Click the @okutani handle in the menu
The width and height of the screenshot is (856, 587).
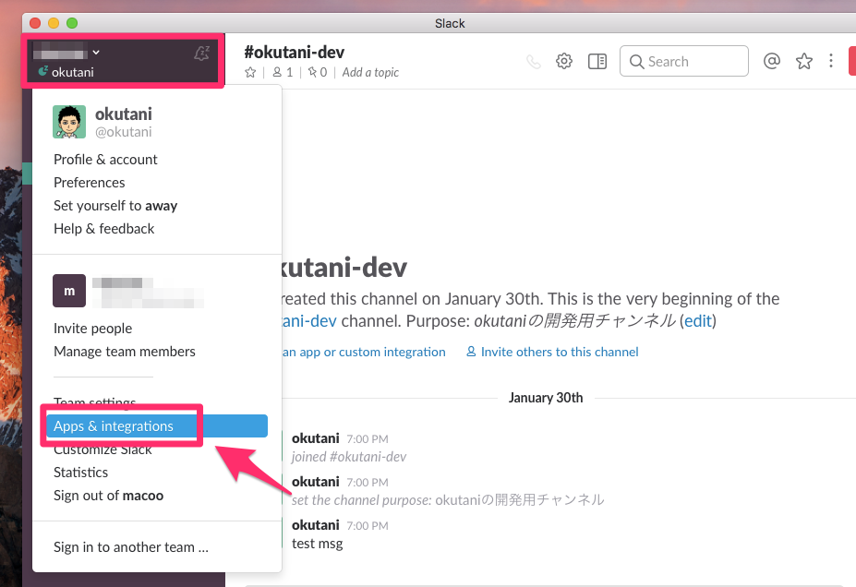124,132
